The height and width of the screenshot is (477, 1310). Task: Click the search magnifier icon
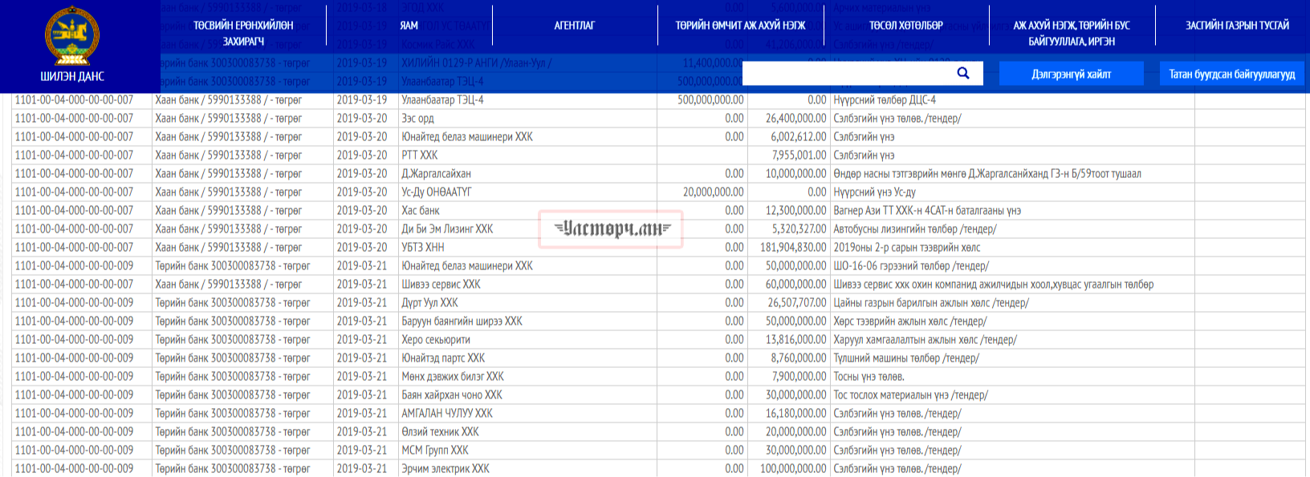(963, 73)
